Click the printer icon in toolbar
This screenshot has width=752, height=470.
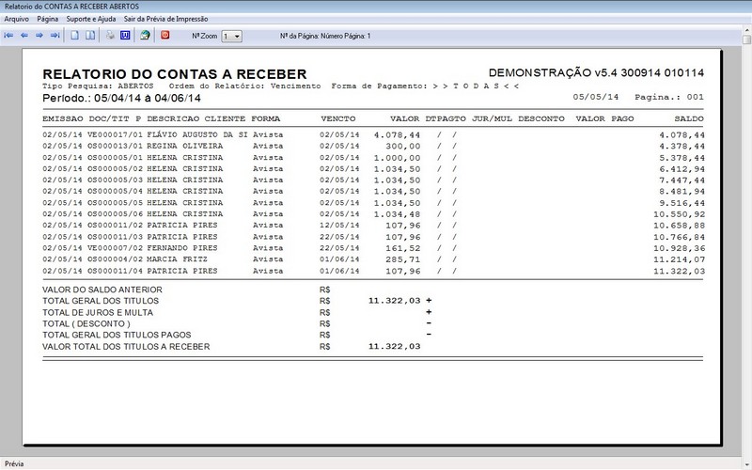coord(110,36)
